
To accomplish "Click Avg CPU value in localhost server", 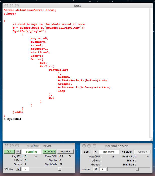I will 27,156.
